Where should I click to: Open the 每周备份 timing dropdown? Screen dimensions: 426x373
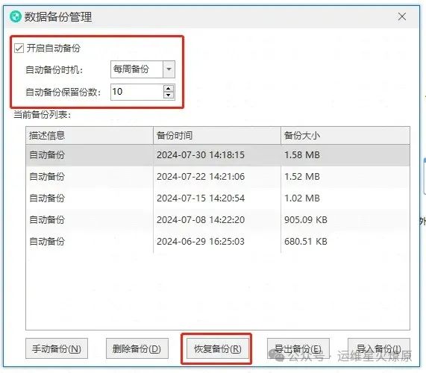pos(142,69)
